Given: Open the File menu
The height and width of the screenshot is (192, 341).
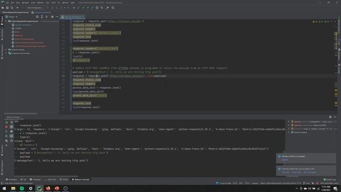Looking at the screenshot, I should pyautogui.click(x=7, y=3).
